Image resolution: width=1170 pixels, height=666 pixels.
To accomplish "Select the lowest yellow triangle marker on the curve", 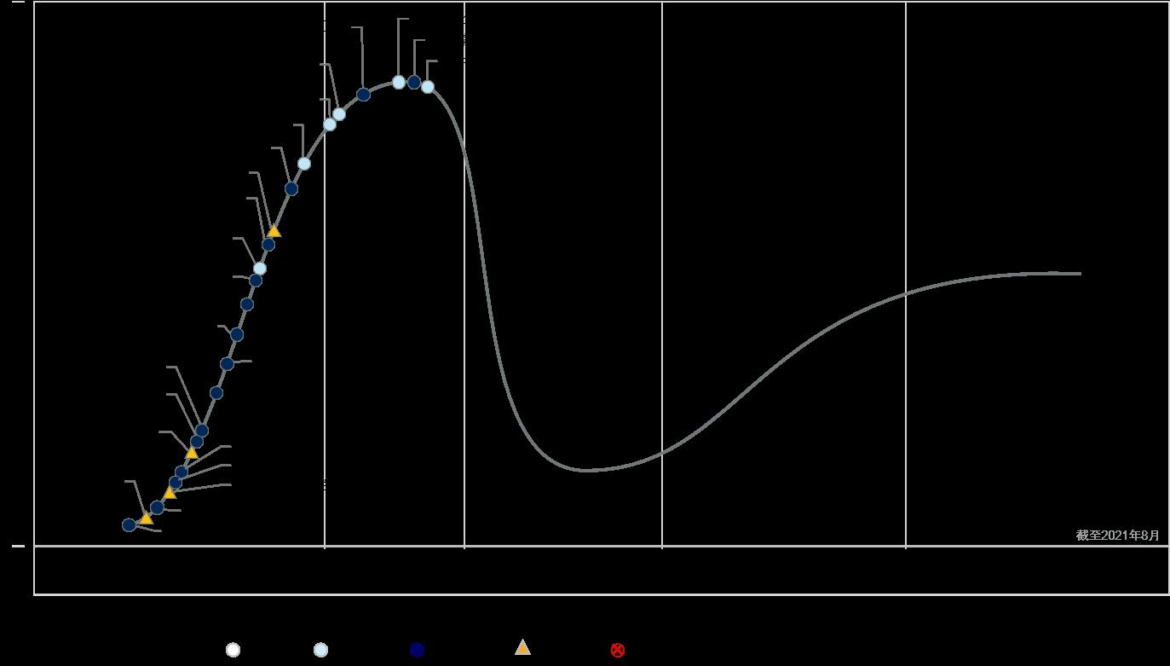I will pyautogui.click(x=146, y=518).
